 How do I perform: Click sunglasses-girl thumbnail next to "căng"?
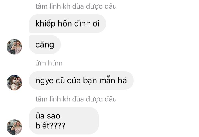click(14, 47)
